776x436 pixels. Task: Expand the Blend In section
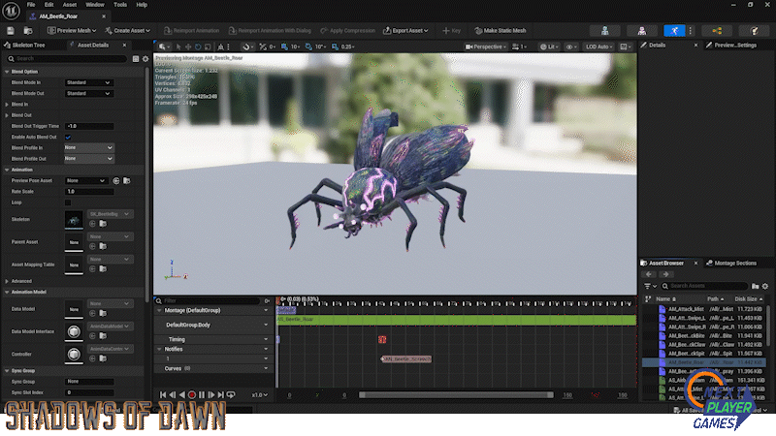pos(7,105)
